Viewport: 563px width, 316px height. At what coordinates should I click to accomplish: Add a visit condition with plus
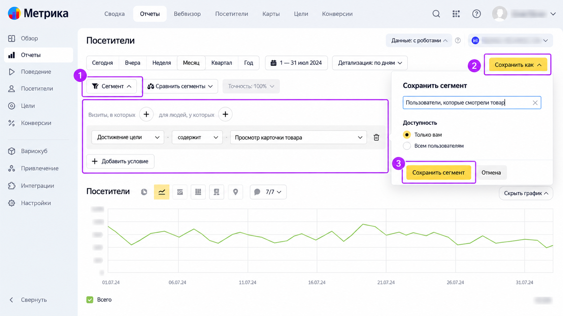(146, 115)
